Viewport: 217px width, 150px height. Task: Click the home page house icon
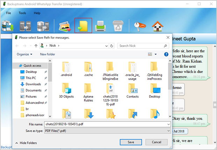tap(157, 26)
